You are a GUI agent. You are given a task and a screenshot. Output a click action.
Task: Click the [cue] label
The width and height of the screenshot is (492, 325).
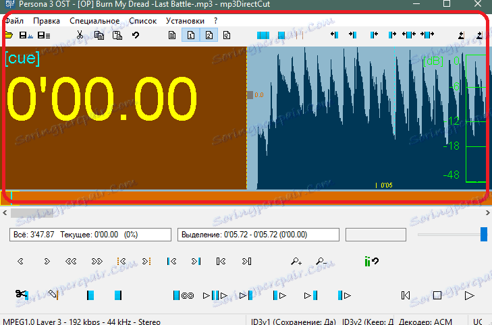(22, 59)
